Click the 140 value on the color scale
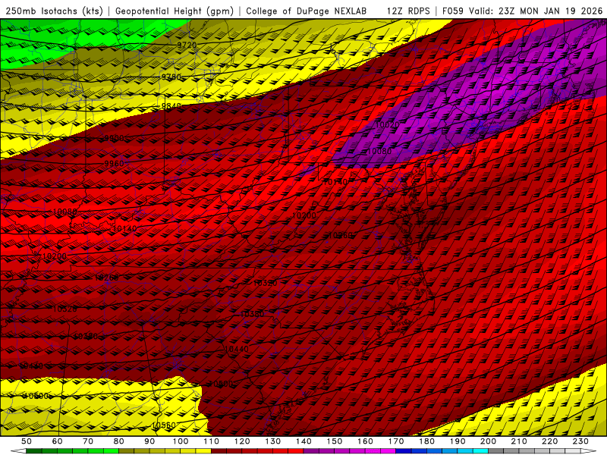The image size is (607, 455). click(303, 441)
